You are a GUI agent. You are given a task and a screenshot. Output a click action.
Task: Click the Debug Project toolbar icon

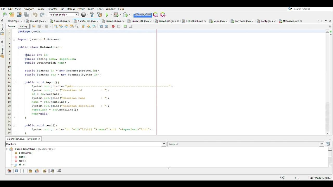[116, 15]
